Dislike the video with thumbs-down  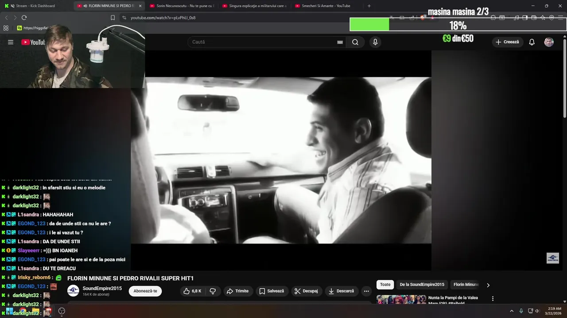213,291
